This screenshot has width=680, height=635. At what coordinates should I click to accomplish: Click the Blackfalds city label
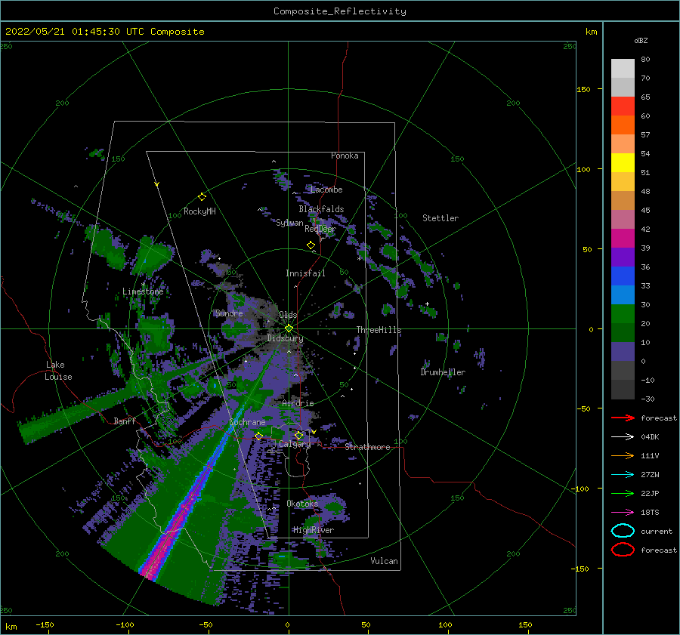point(321,209)
